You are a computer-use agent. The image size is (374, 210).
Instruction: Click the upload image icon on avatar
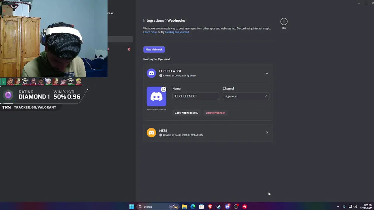pos(164,89)
